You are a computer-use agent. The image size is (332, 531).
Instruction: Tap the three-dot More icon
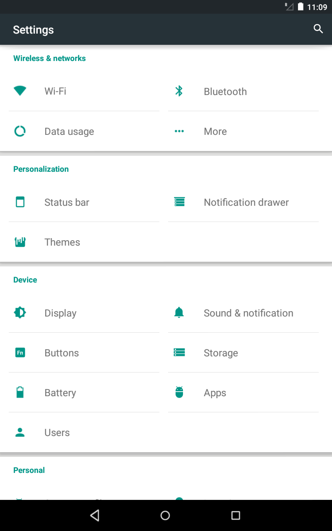(x=179, y=131)
